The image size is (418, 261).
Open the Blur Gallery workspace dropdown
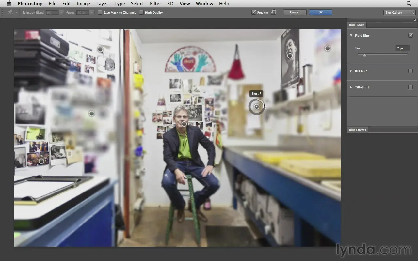[x=399, y=12]
